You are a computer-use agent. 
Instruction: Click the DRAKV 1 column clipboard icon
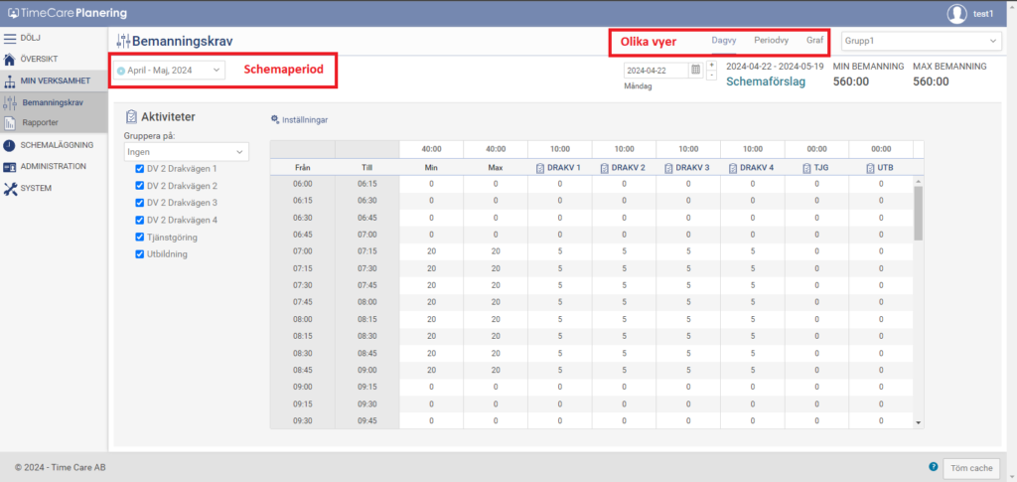[539, 167]
